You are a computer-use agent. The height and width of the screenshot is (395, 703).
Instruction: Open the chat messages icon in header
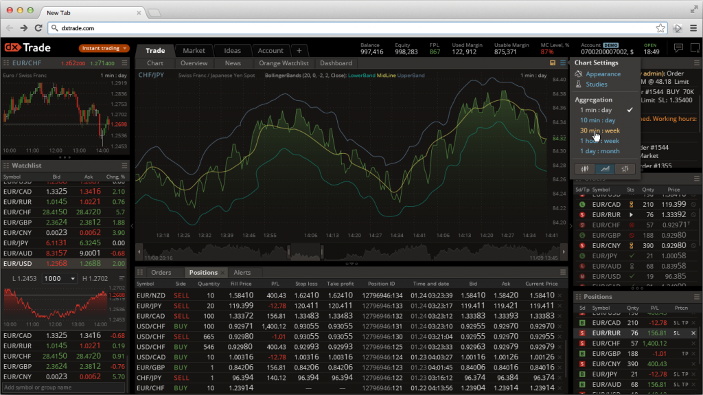(x=678, y=47)
